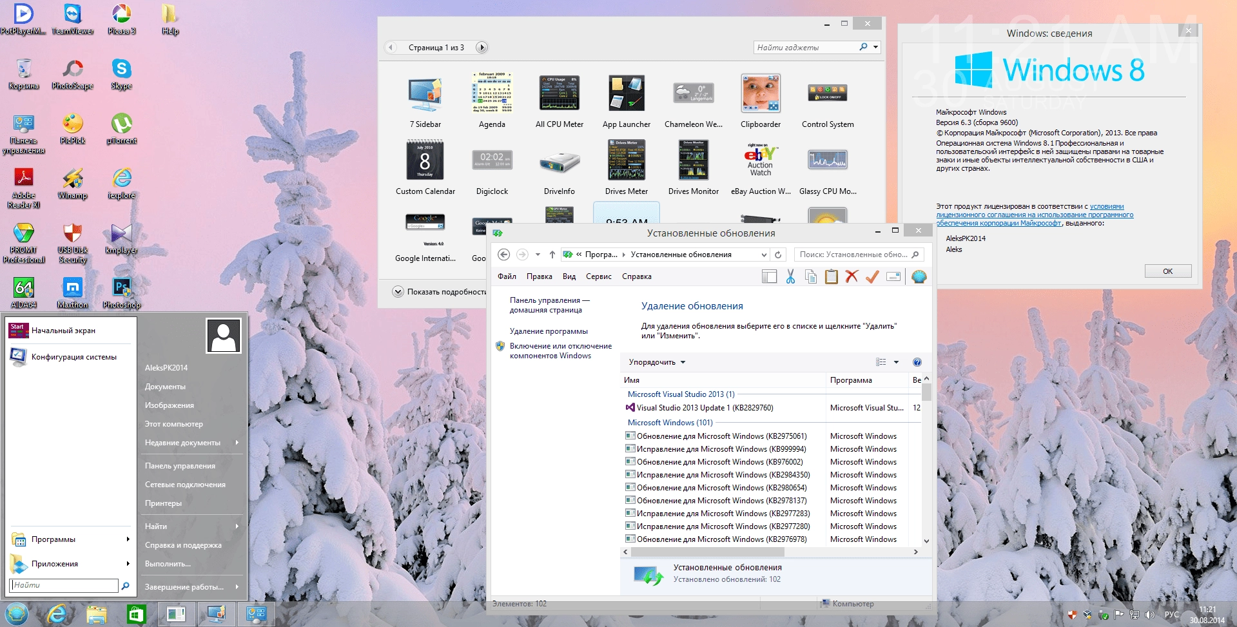1237x627 pixels.
Task: Select the Drives Meter gadget
Action: (x=626, y=168)
